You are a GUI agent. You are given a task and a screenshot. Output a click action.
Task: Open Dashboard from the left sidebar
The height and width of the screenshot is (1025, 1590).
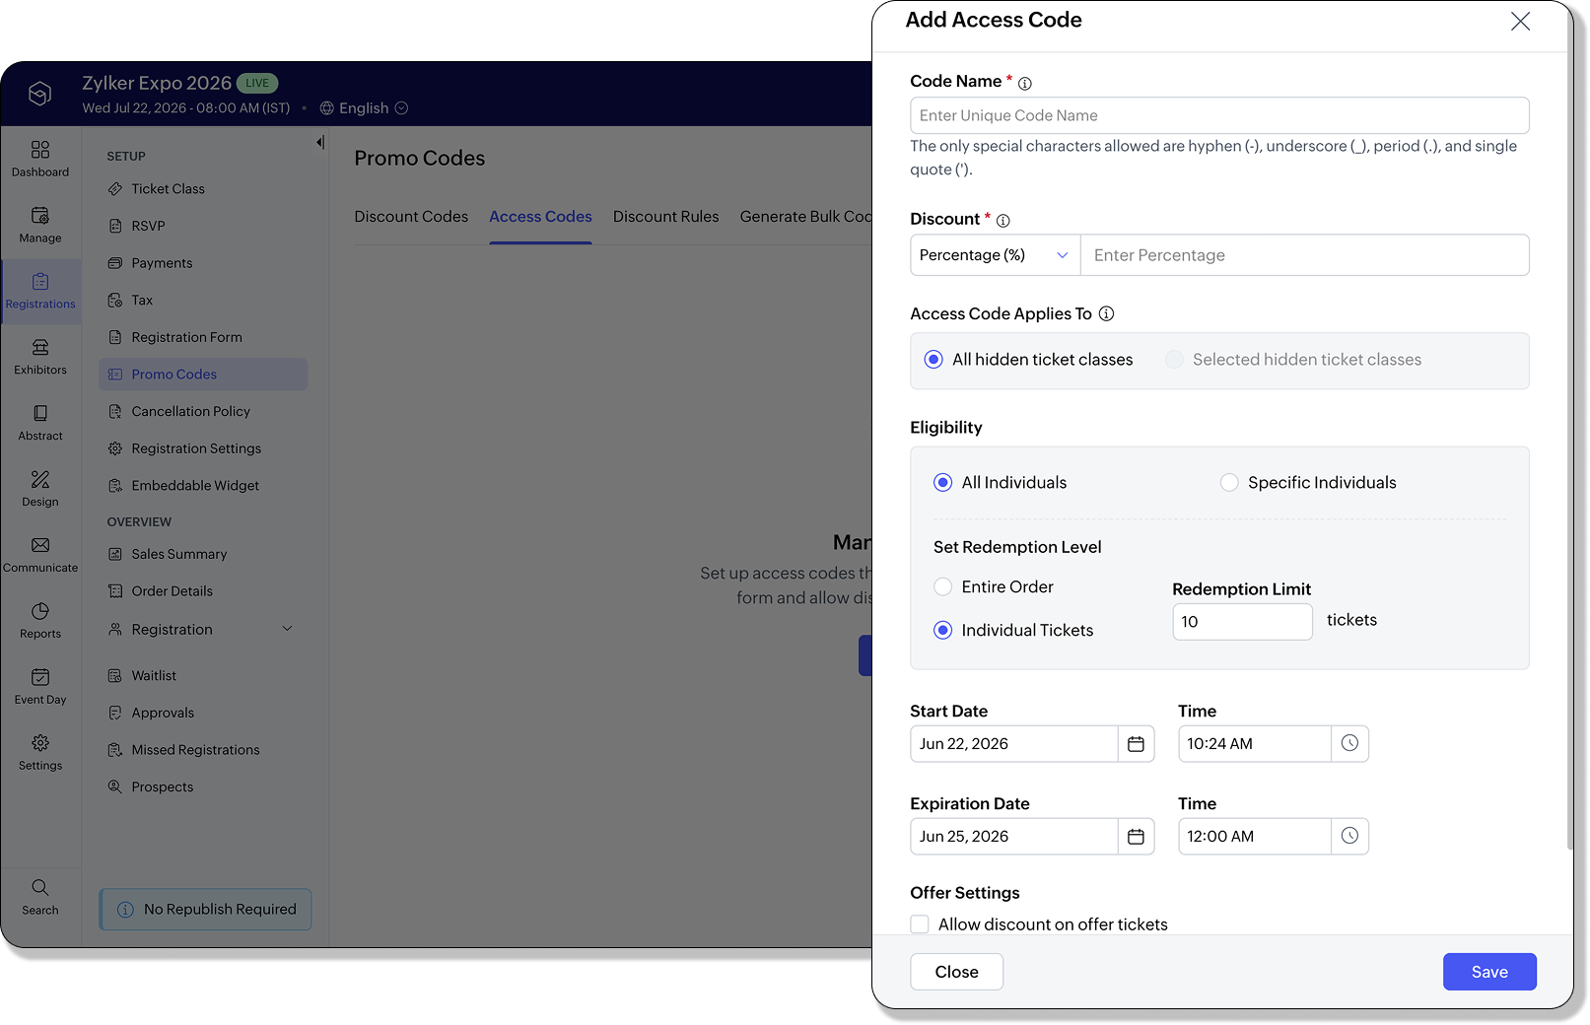click(x=40, y=159)
